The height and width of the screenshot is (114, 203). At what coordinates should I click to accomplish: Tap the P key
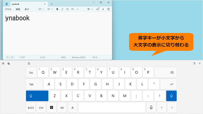pos(148,72)
